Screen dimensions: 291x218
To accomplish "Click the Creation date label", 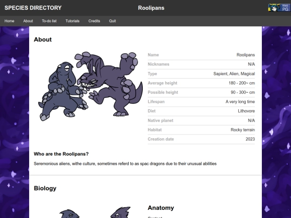I will (x=161, y=139).
